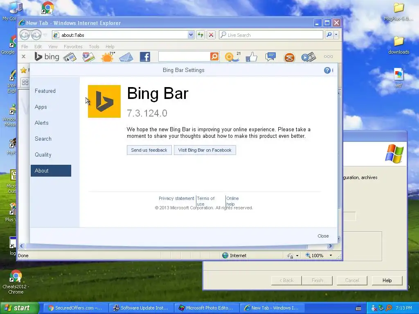Click Send us feedback button
The image size is (419, 314).
click(x=149, y=150)
